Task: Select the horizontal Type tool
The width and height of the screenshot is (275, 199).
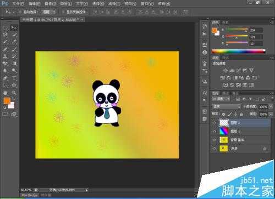Action: 14,78
